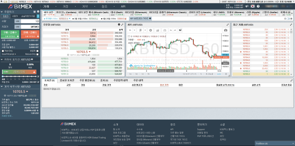The height and width of the screenshot is (146, 295).
Task: Switch to Ethereum instrument tab
Action: [x=136, y=13]
